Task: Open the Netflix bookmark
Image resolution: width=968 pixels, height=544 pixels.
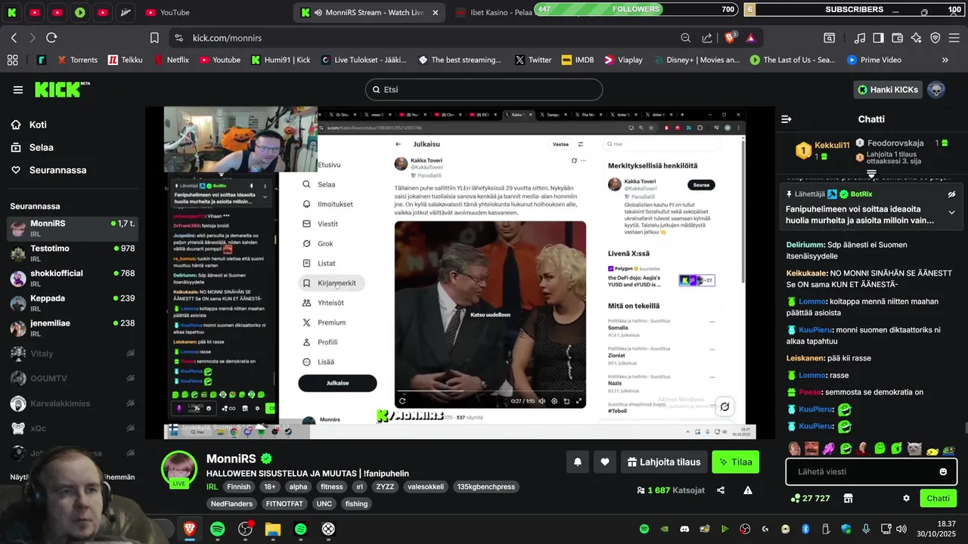Action: point(172,60)
